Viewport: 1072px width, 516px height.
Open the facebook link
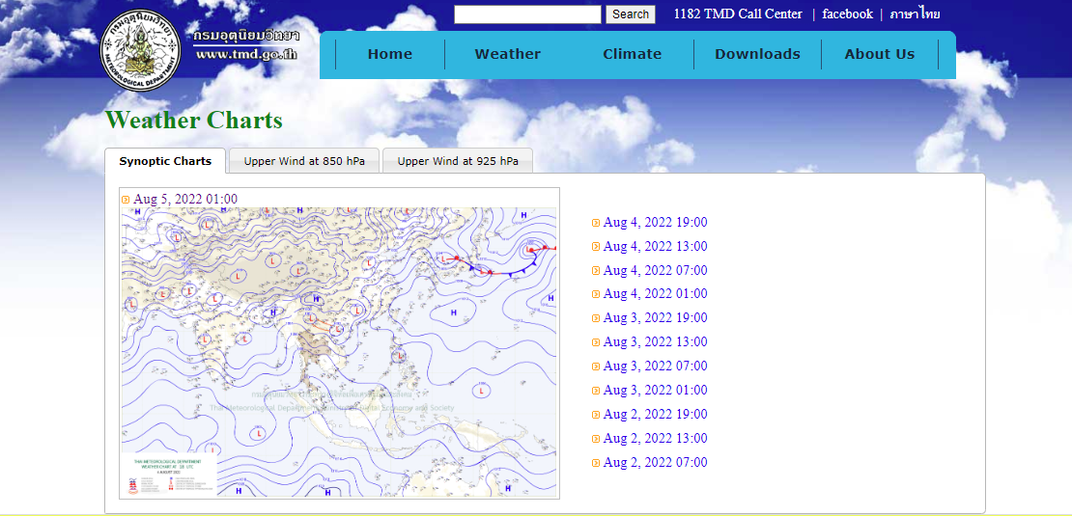(847, 14)
